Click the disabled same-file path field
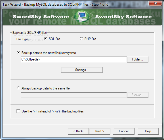This screenshot has height=140, width=164. pos(74,95)
